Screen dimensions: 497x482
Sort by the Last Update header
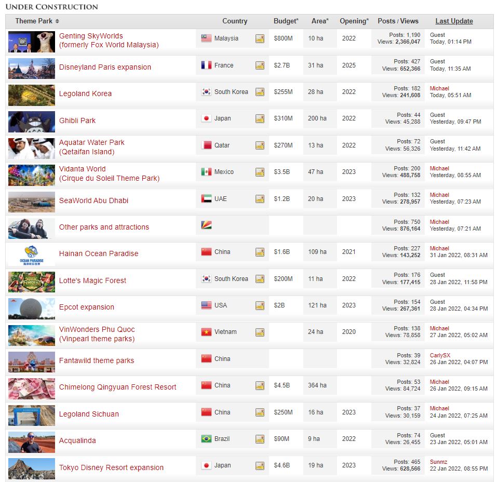[x=454, y=21]
